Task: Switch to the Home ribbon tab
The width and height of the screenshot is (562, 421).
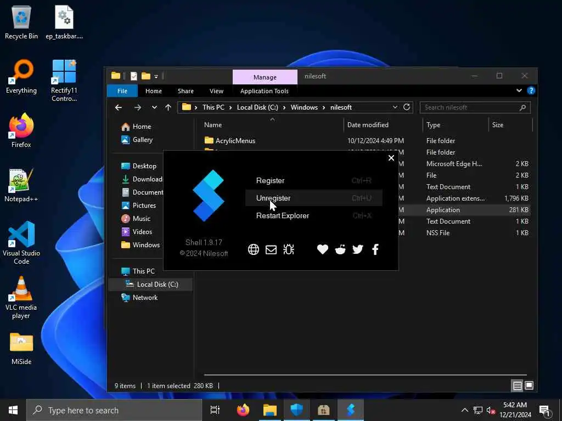Action: [x=154, y=91]
